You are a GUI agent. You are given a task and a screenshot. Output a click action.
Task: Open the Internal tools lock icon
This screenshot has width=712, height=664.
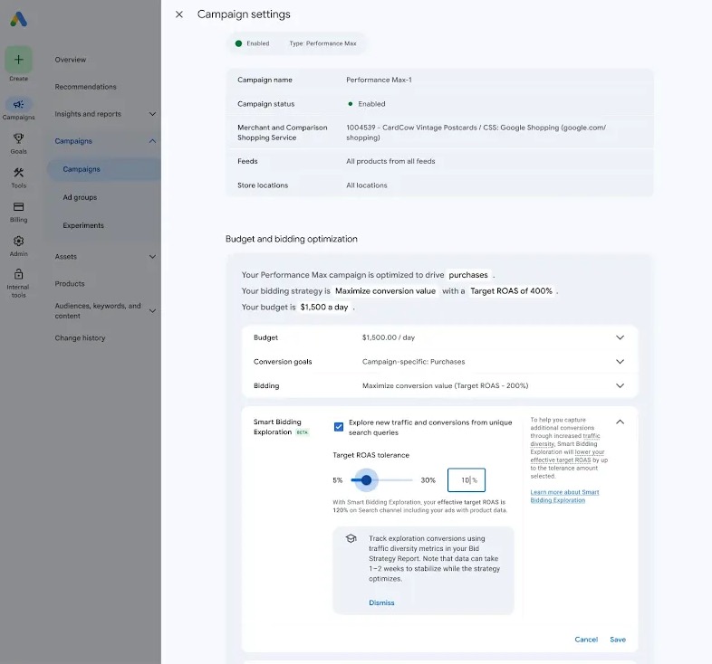(x=19, y=274)
